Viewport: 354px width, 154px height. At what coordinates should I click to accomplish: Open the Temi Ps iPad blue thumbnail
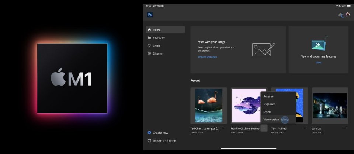click(x=299, y=106)
